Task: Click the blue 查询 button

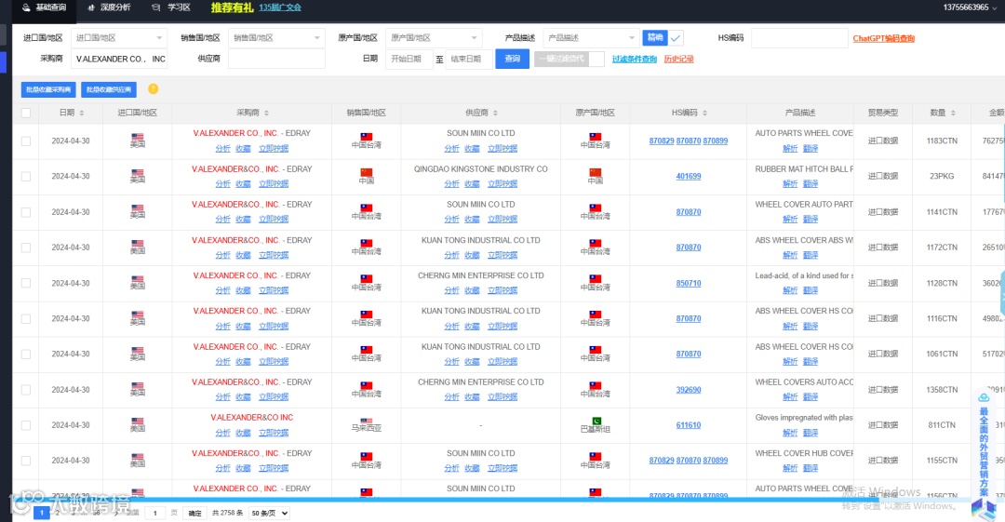Action: (x=512, y=59)
